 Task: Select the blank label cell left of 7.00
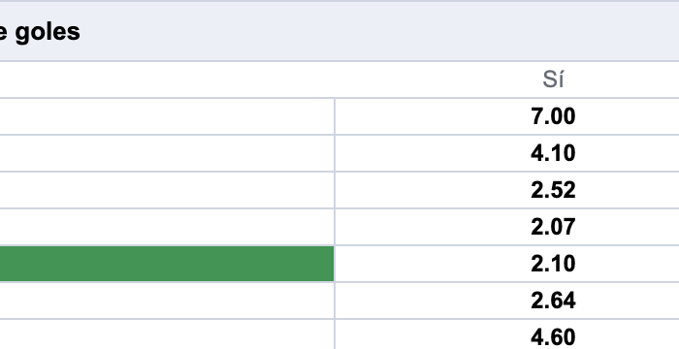(x=167, y=116)
